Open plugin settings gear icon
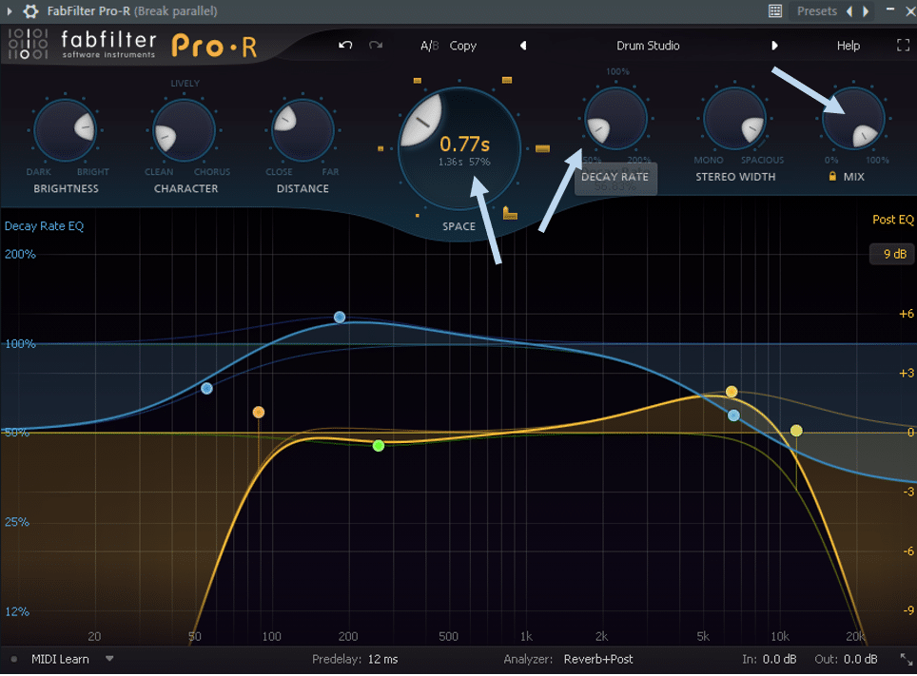Screen dimensions: 917x676 click(30, 11)
